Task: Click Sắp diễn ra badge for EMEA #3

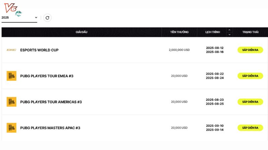Action: click(250, 76)
